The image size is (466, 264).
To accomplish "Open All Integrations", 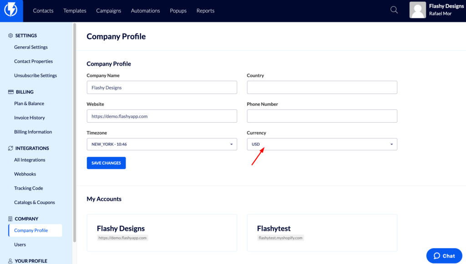I will (x=30, y=160).
